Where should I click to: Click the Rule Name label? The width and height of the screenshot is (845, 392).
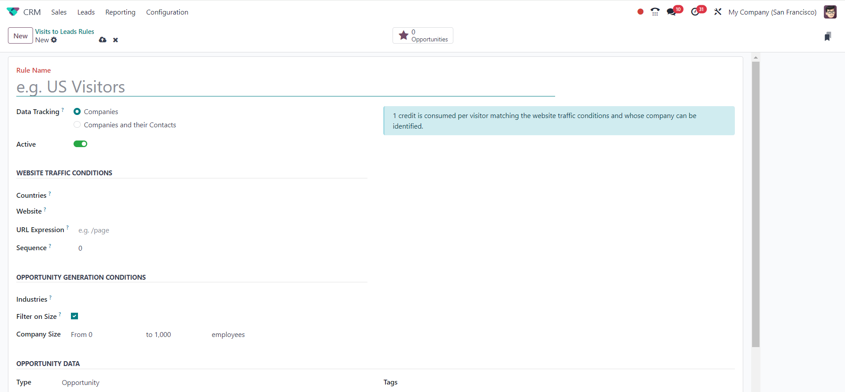pos(33,70)
